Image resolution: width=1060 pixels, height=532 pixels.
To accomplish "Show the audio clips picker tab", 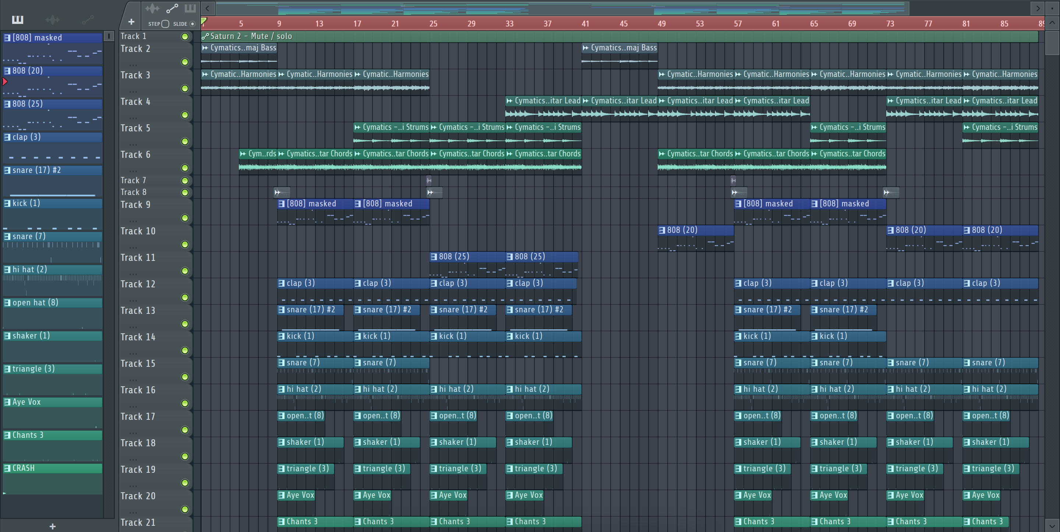I will [x=52, y=19].
